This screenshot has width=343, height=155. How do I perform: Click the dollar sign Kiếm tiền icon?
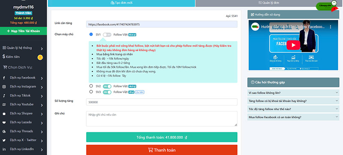(x=4, y=57)
